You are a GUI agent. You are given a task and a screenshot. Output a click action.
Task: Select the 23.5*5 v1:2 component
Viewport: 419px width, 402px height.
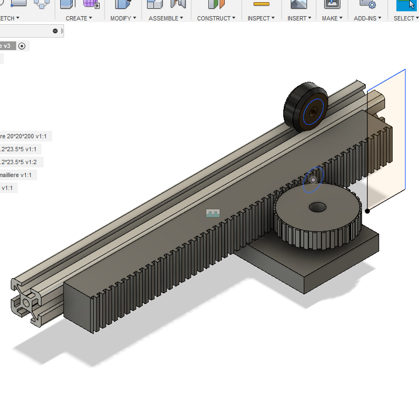point(19,162)
